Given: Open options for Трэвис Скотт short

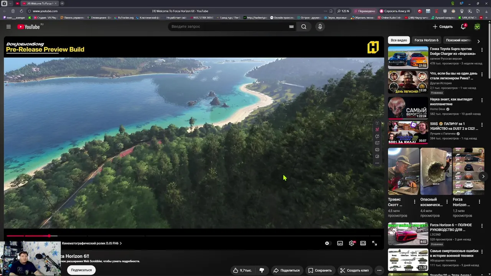Looking at the screenshot, I should tap(414, 202).
